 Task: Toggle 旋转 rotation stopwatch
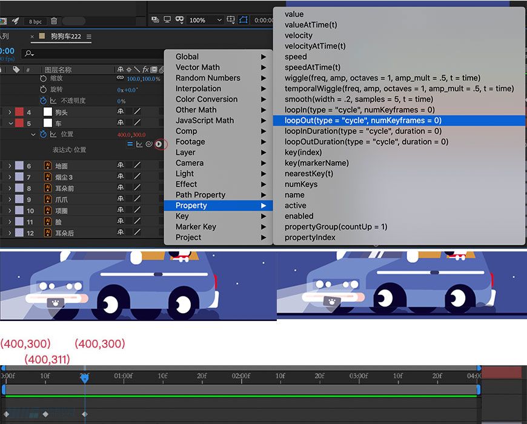click(x=44, y=90)
